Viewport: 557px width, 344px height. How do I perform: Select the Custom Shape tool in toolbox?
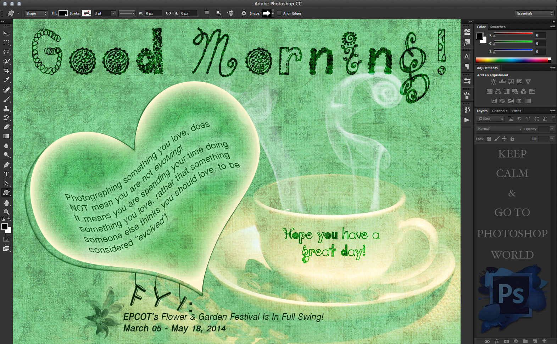(6, 193)
